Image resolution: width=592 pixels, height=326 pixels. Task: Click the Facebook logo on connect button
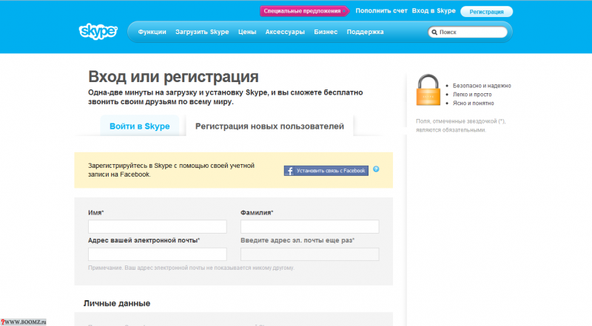(x=289, y=171)
